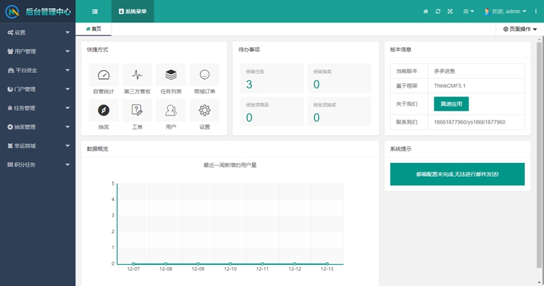Screen dimensions: 544x286
Task: Open the 页面操作 dropdown
Action: (x=520, y=29)
